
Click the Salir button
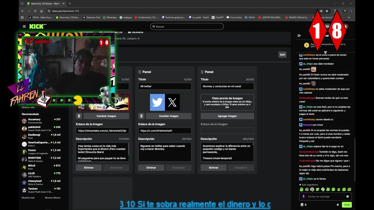click(282, 55)
